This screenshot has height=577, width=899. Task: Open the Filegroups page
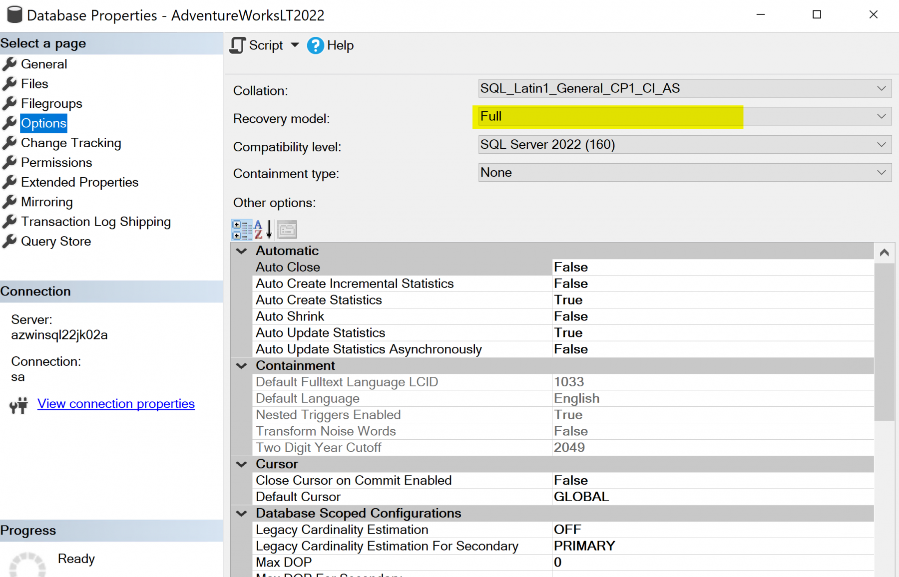[x=51, y=103]
